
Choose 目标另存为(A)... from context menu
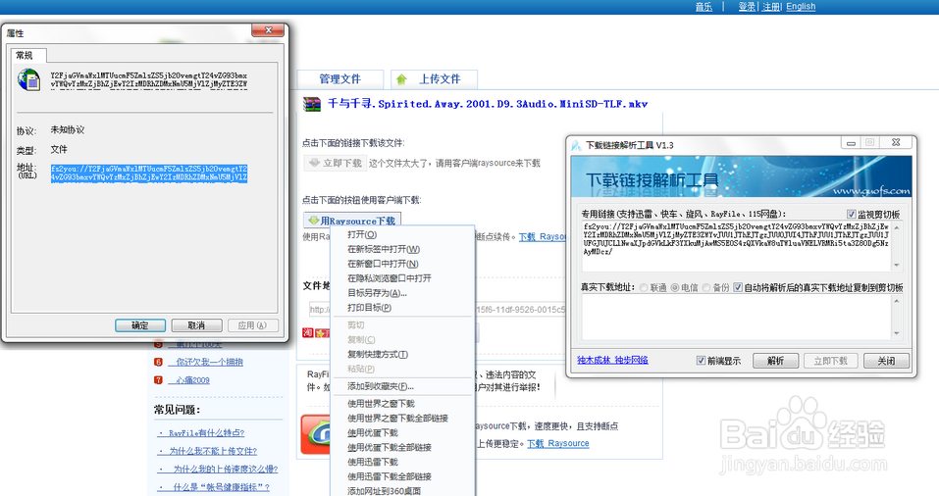click(402, 293)
